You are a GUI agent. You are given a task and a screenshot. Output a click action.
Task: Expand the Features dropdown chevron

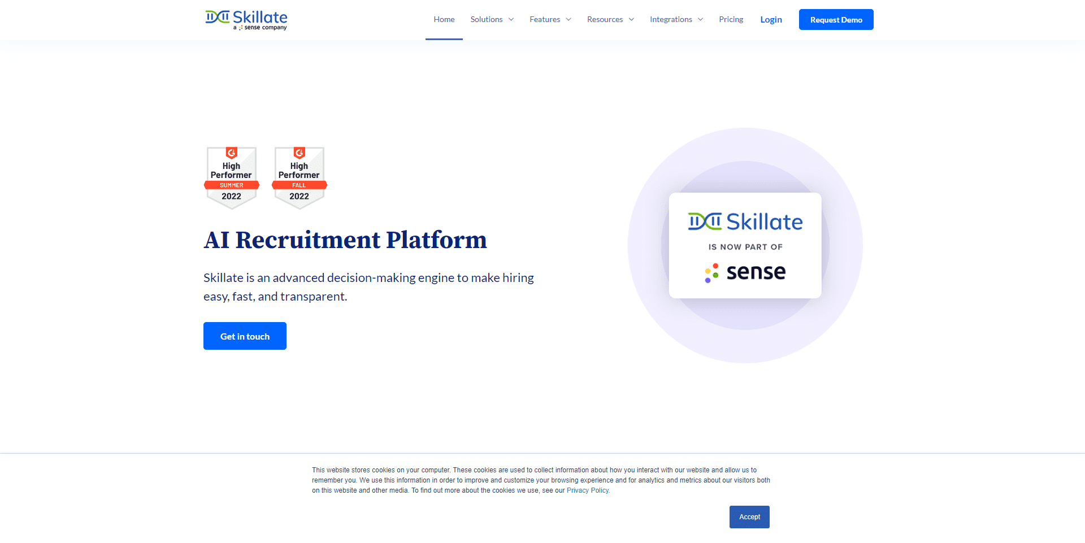pos(568,19)
